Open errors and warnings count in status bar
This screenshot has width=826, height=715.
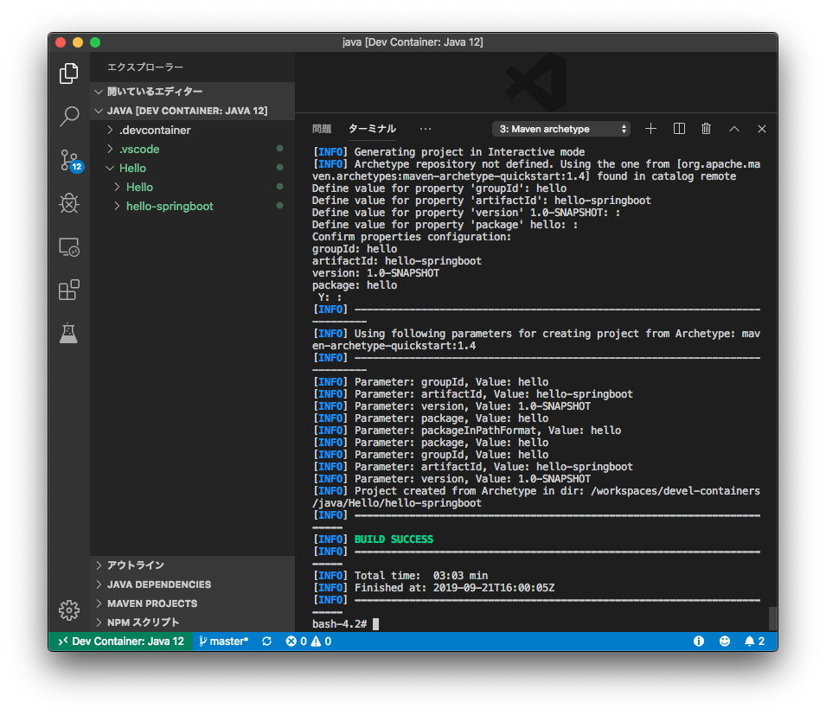point(309,642)
